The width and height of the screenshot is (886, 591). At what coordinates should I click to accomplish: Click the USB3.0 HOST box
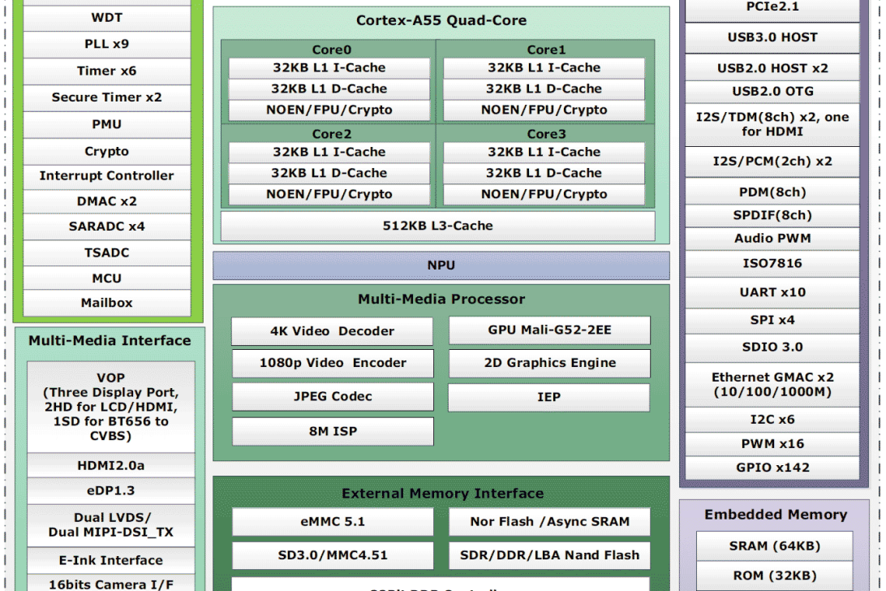click(x=772, y=37)
